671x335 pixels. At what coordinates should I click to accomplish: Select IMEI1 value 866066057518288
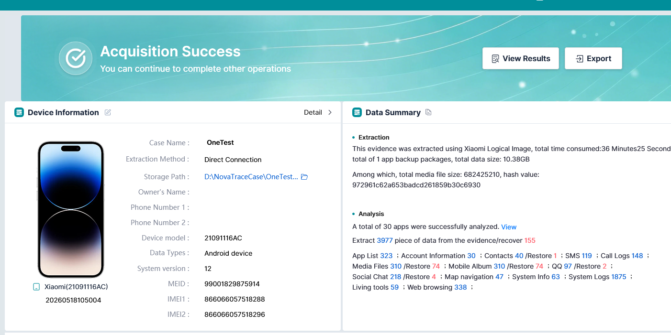[235, 299]
